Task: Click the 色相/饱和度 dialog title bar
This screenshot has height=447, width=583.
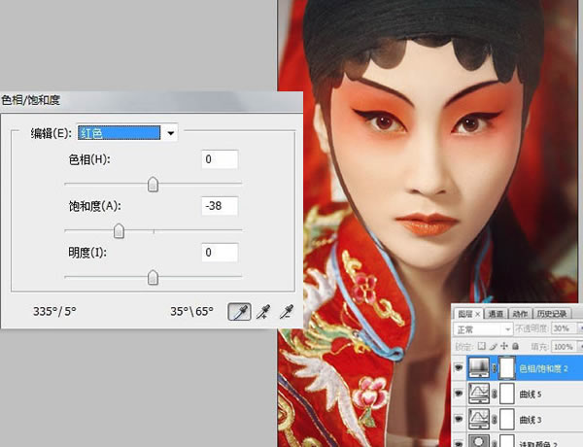Action: [152, 100]
